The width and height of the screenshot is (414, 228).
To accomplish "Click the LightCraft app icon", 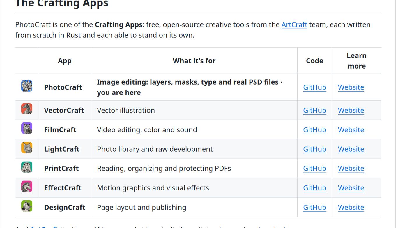I will pos(27,148).
